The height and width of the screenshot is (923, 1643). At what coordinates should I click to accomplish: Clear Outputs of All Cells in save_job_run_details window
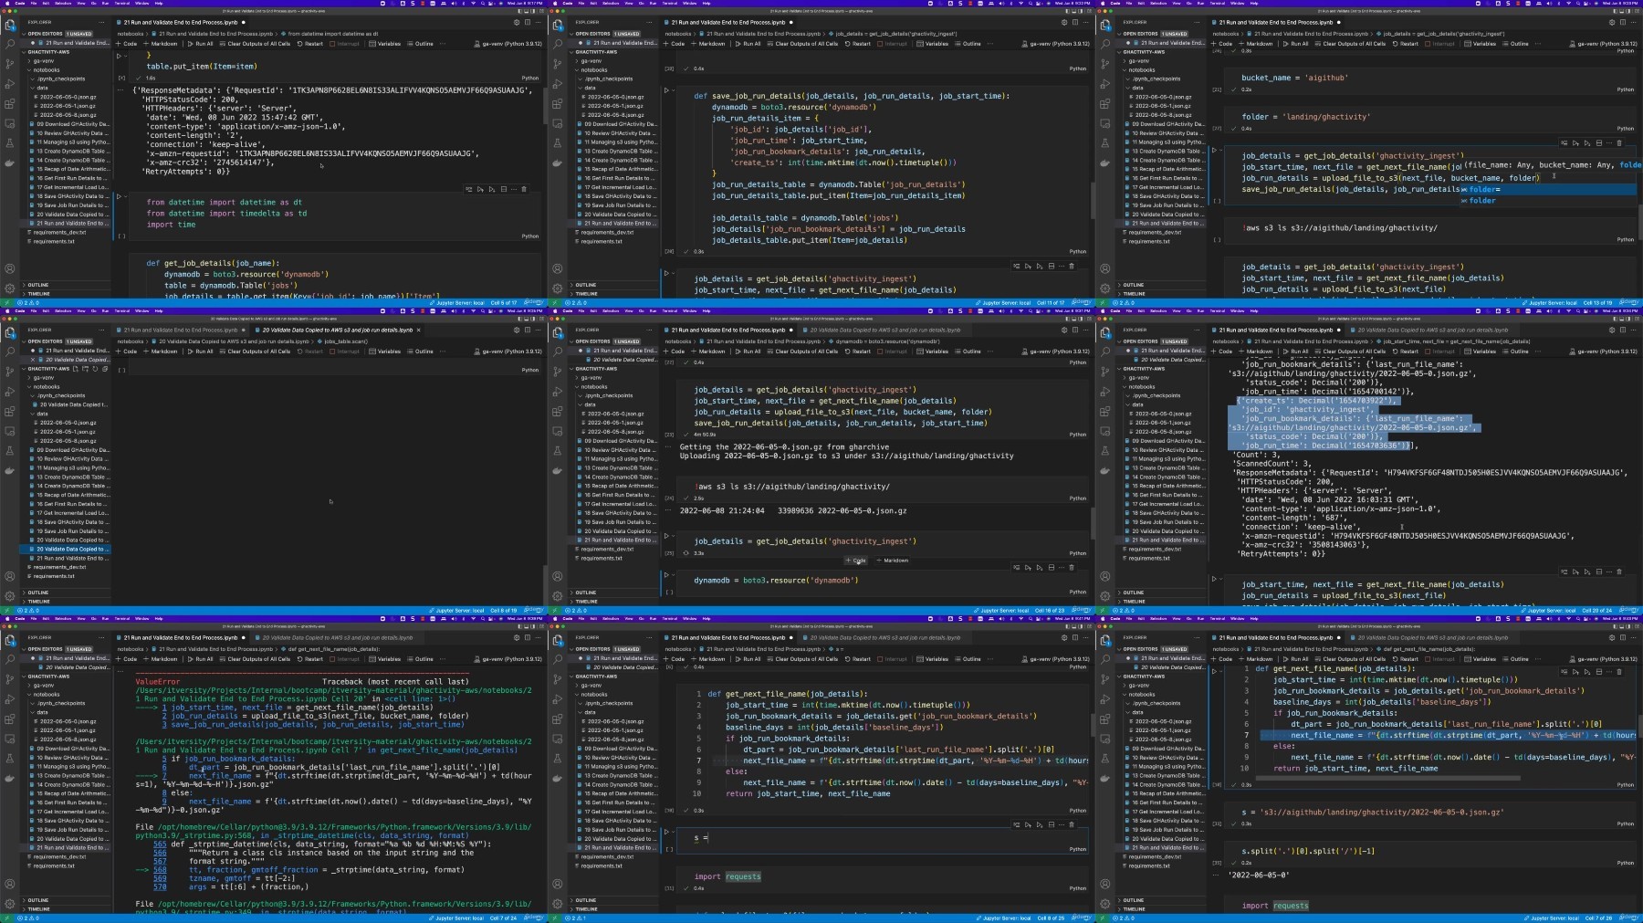[802, 43]
